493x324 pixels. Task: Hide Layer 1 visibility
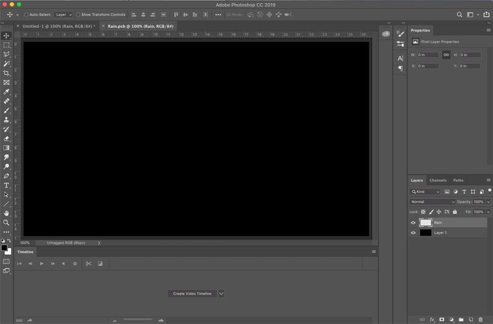[413, 233]
